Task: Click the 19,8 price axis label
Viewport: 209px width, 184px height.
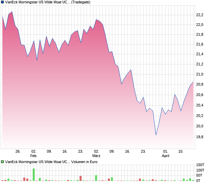Action: click(x=200, y=137)
